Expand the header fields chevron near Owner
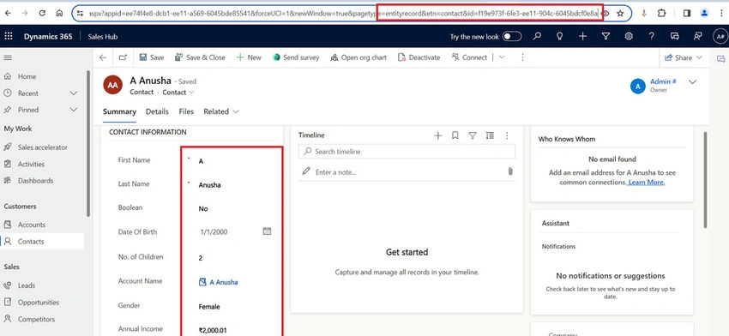 (693, 82)
